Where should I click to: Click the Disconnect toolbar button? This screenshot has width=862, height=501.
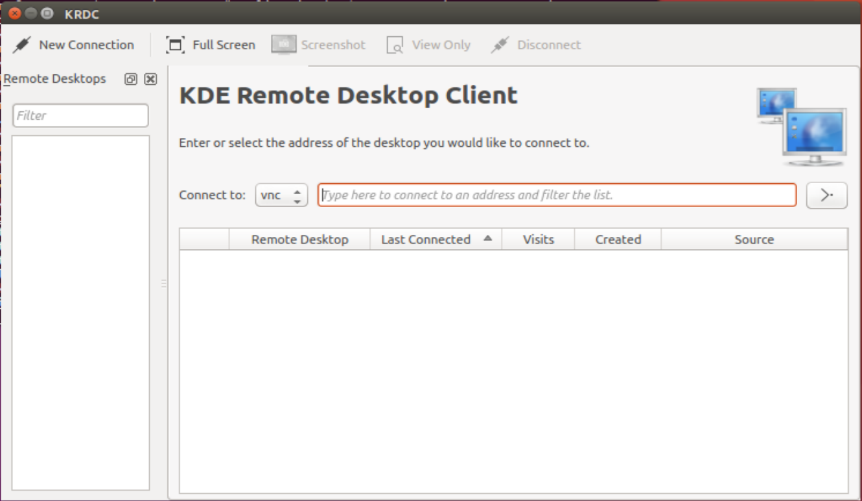click(536, 45)
